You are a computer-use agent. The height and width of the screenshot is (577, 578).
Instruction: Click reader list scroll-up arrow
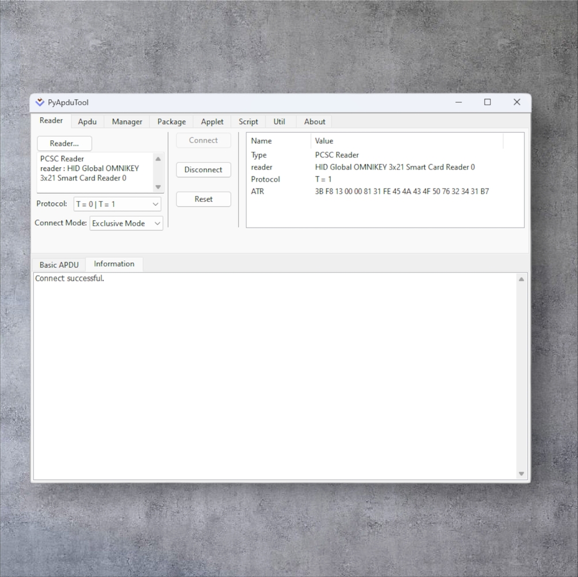pos(158,159)
